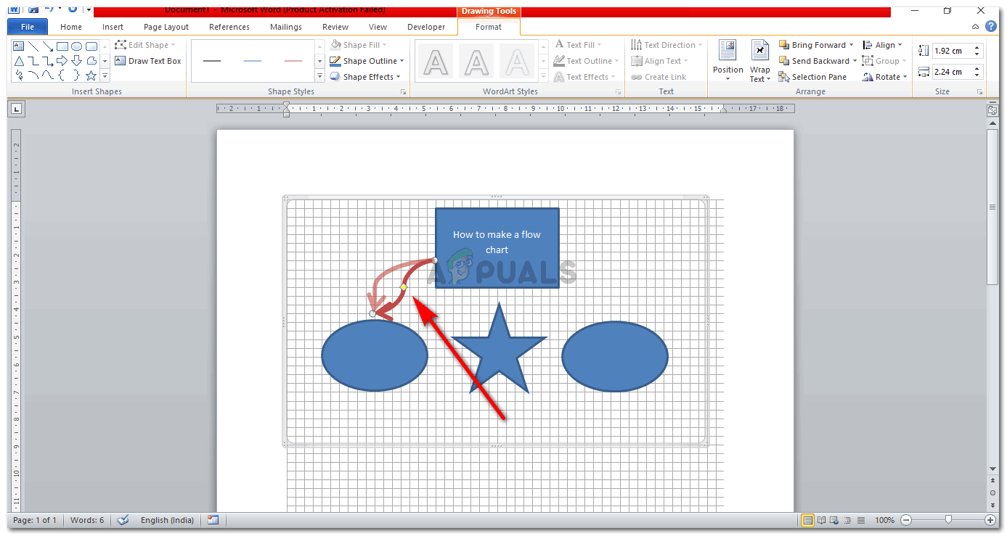Expand Bring Forward options arrow
The image size is (1007, 536).
(x=852, y=45)
